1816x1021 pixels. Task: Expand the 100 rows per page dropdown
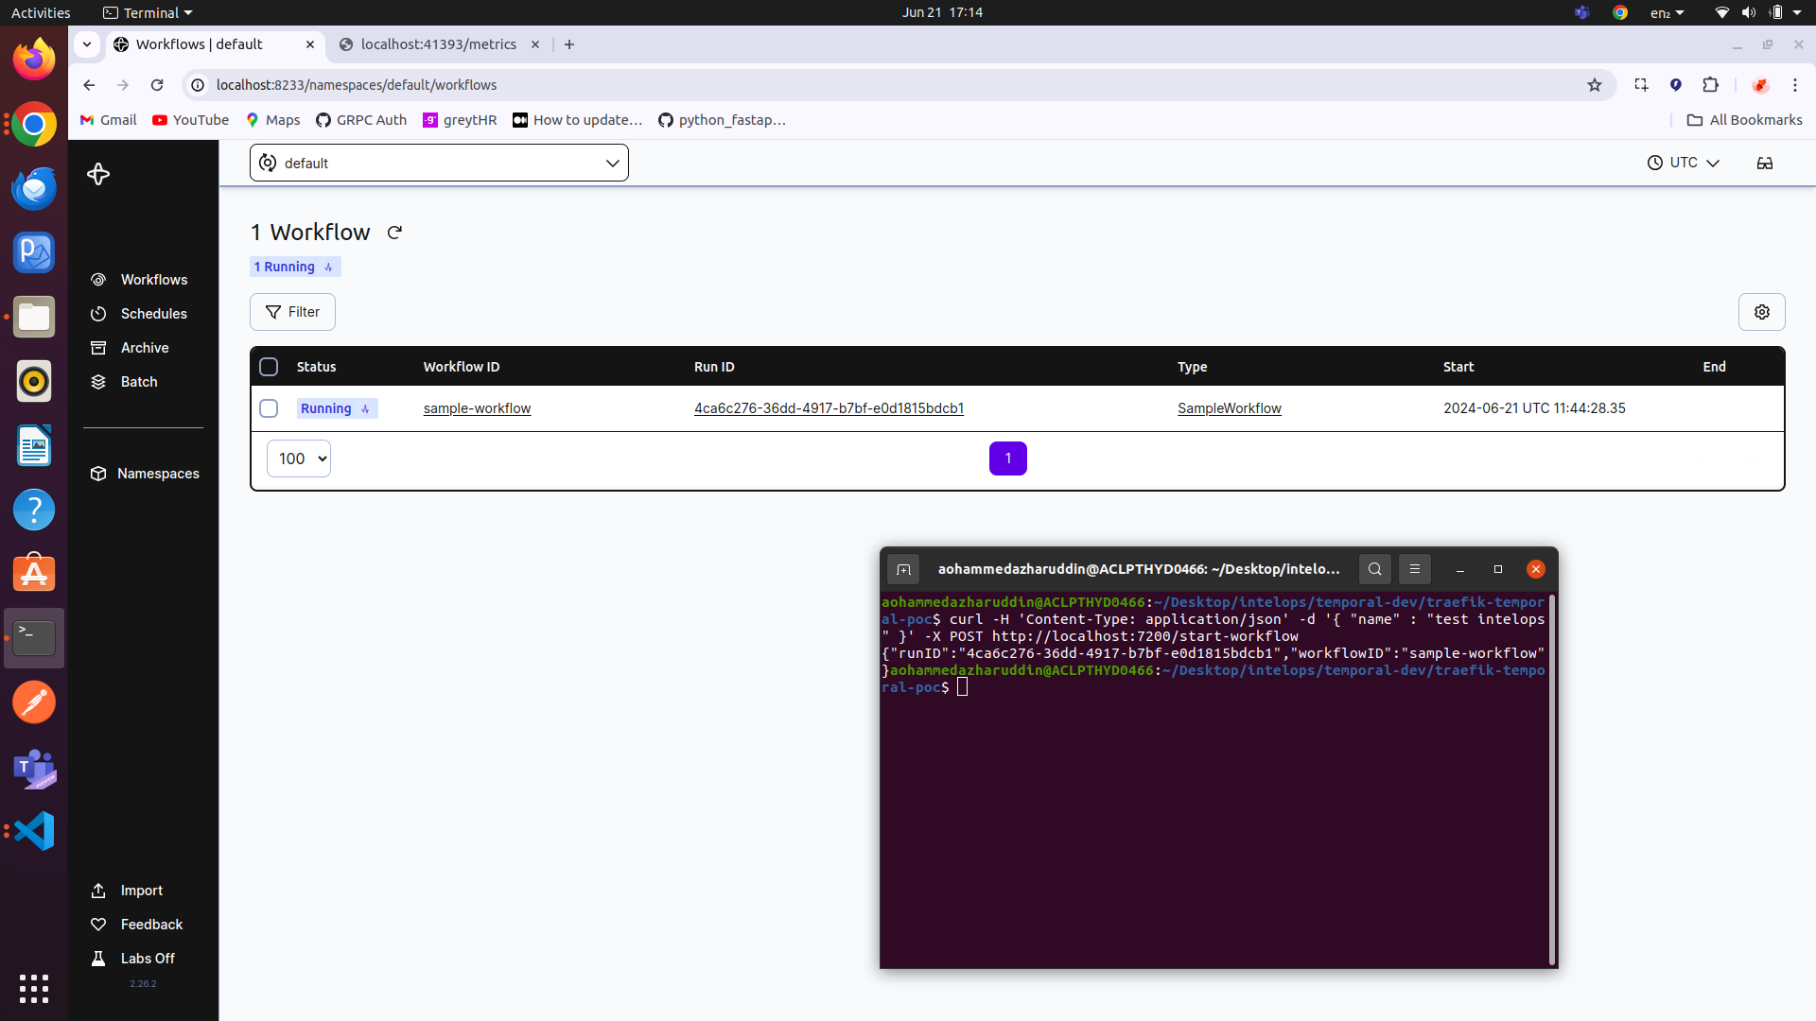pos(298,458)
